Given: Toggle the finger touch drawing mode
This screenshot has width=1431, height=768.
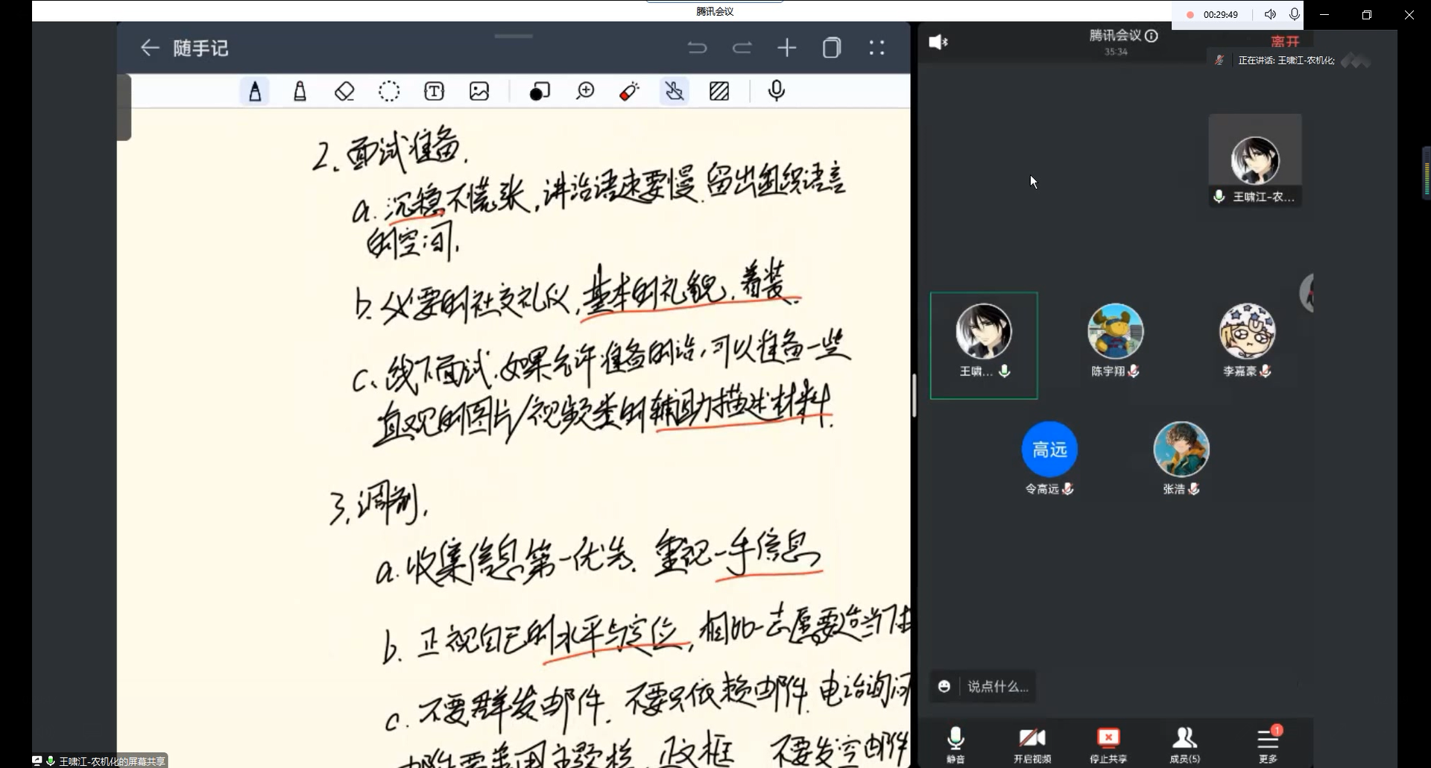Looking at the screenshot, I should tap(674, 91).
